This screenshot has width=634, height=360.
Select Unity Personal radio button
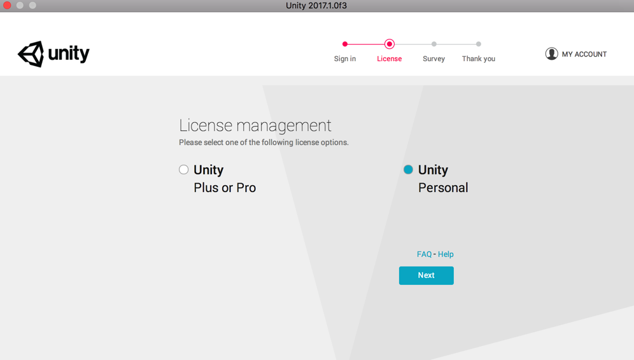408,169
